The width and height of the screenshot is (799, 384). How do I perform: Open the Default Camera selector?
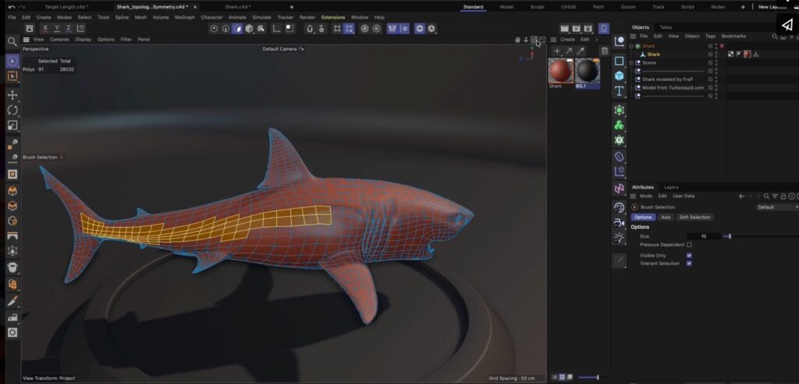point(282,49)
